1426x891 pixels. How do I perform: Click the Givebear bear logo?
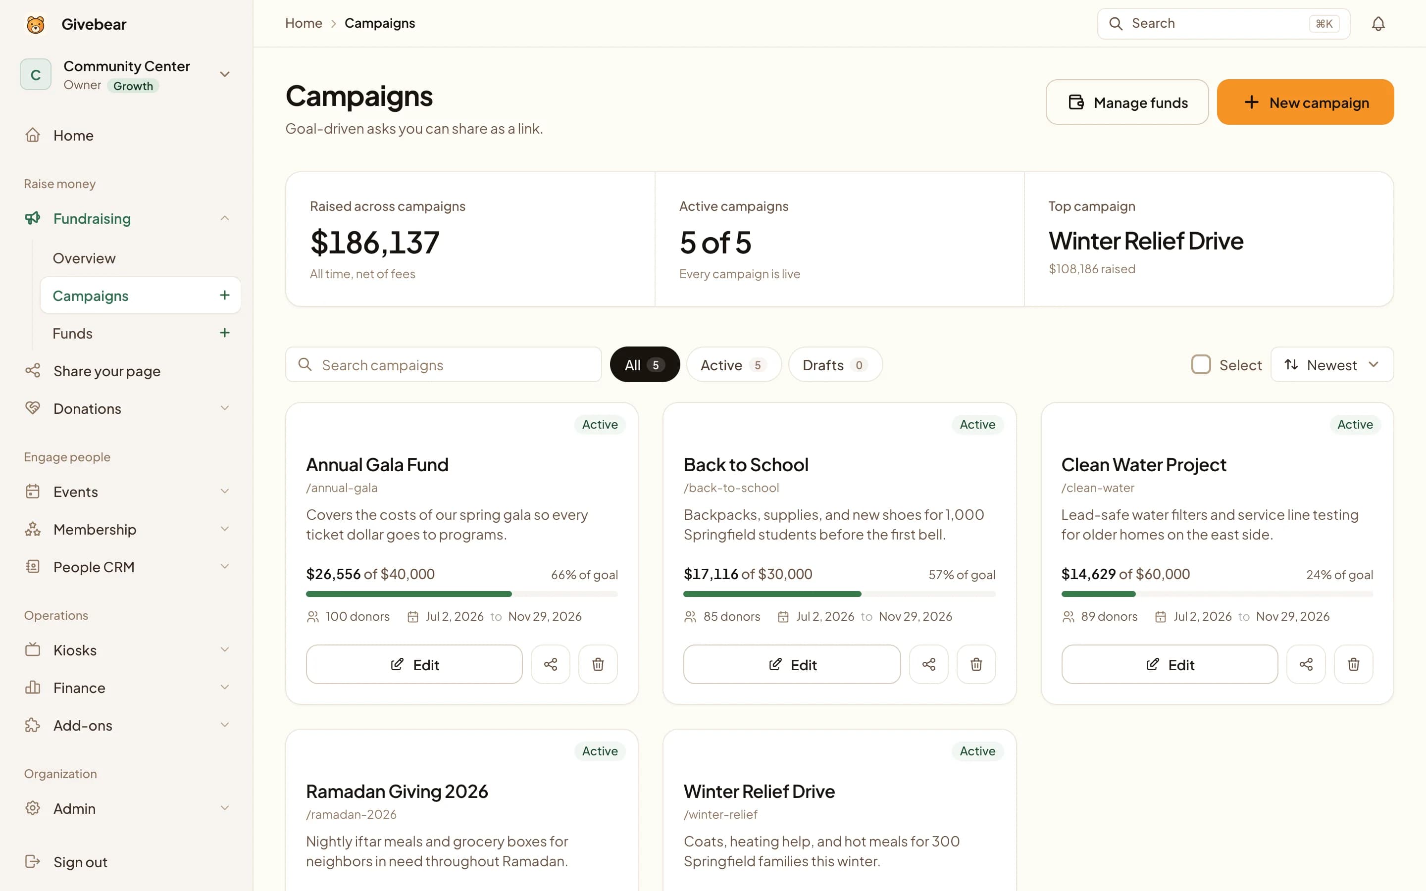pos(35,24)
